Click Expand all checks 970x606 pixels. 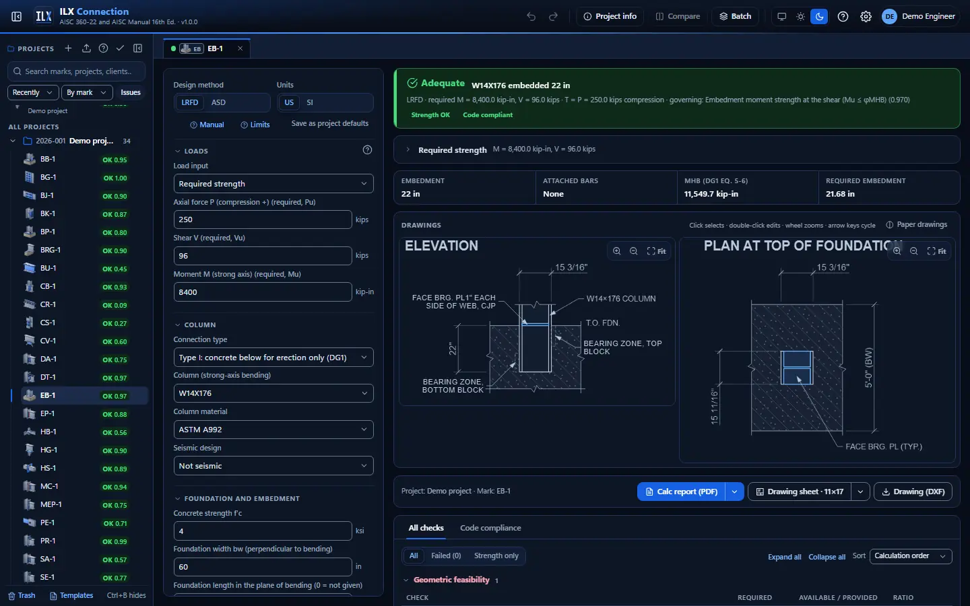[785, 557]
